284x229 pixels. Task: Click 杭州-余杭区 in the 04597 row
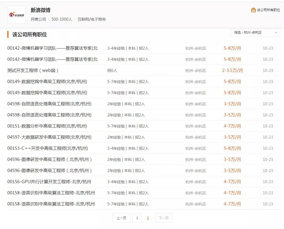pos(196,137)
